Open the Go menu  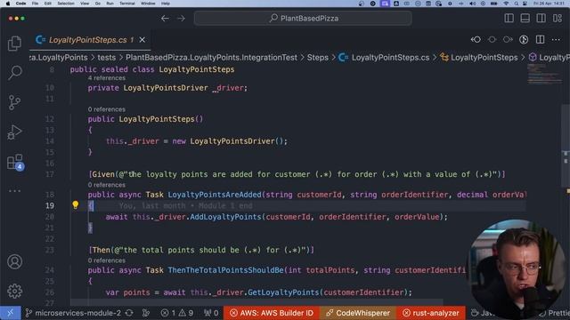click(x=97, y=4)
